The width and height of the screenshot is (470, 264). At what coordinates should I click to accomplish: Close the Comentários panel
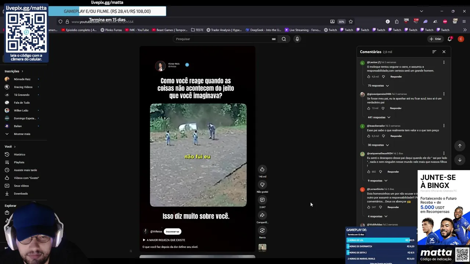tap(444, 52)
